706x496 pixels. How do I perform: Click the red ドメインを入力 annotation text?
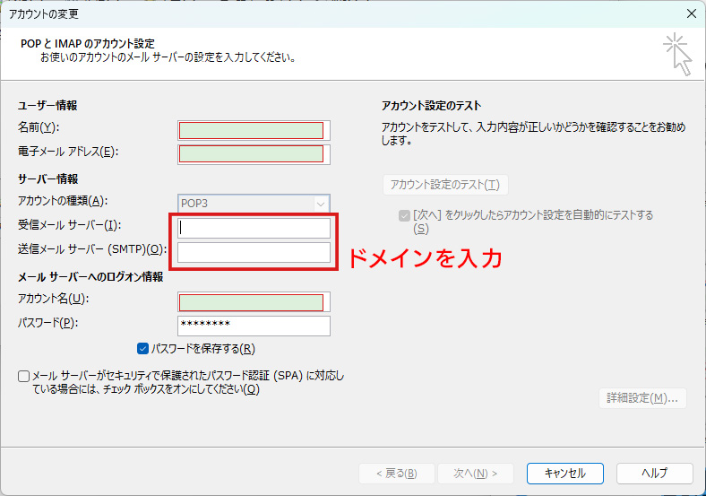[423, 258]
